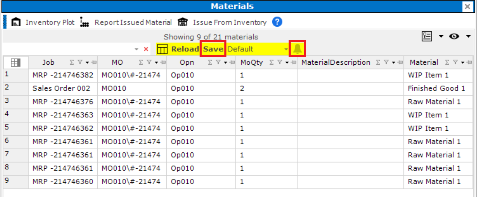Viewport: 478px width, 197px height.
Task: Click the Issue From Inventory building icon
Action: click(x=183, y=22)
